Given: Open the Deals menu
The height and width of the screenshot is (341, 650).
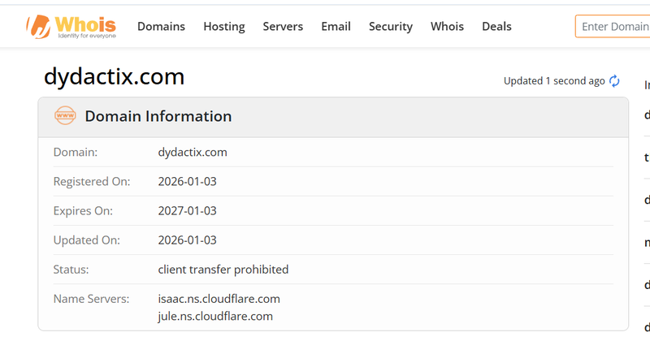Looking at the screenshot, I should (496, 27).
